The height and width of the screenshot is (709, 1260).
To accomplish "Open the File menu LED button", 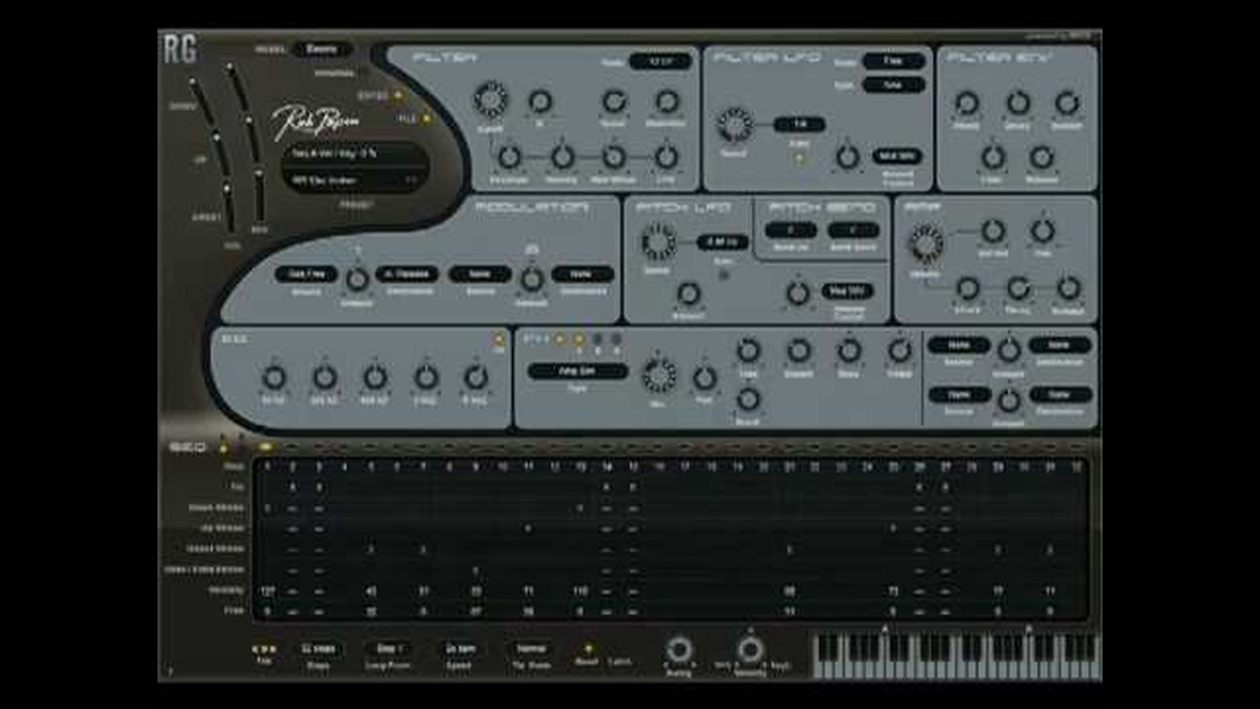I will click(426, 119).
